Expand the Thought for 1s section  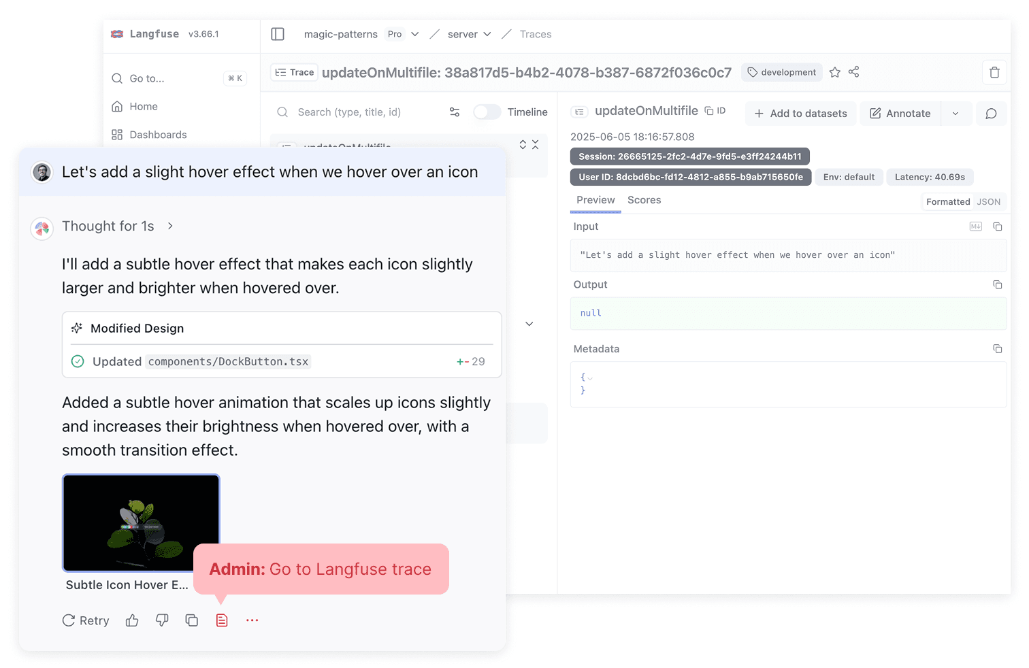coord(169,226)
